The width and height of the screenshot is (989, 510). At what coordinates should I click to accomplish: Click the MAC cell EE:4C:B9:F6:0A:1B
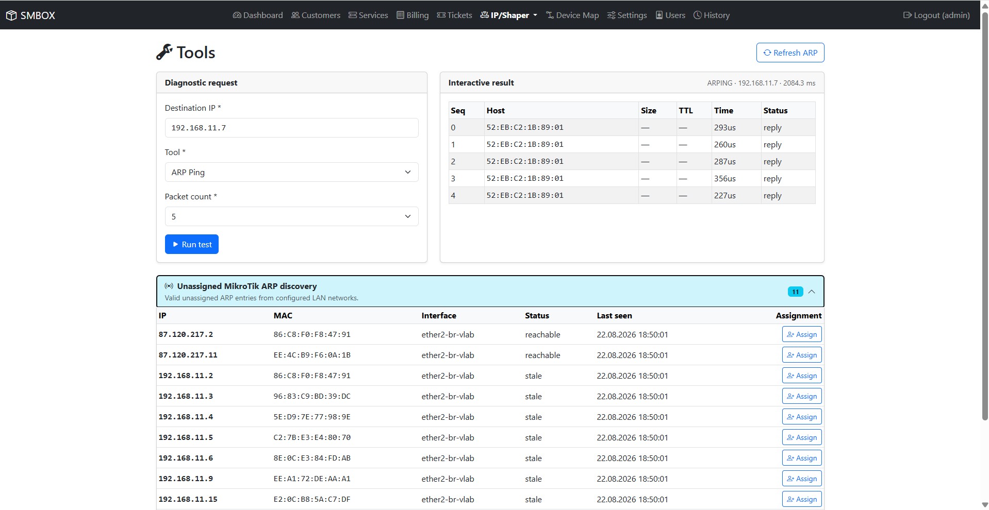click(x=312, y=355)
